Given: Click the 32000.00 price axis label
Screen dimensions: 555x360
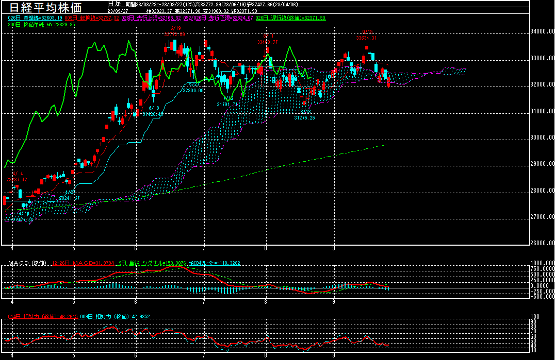Looking at the screenshot, I should (542, 84).
